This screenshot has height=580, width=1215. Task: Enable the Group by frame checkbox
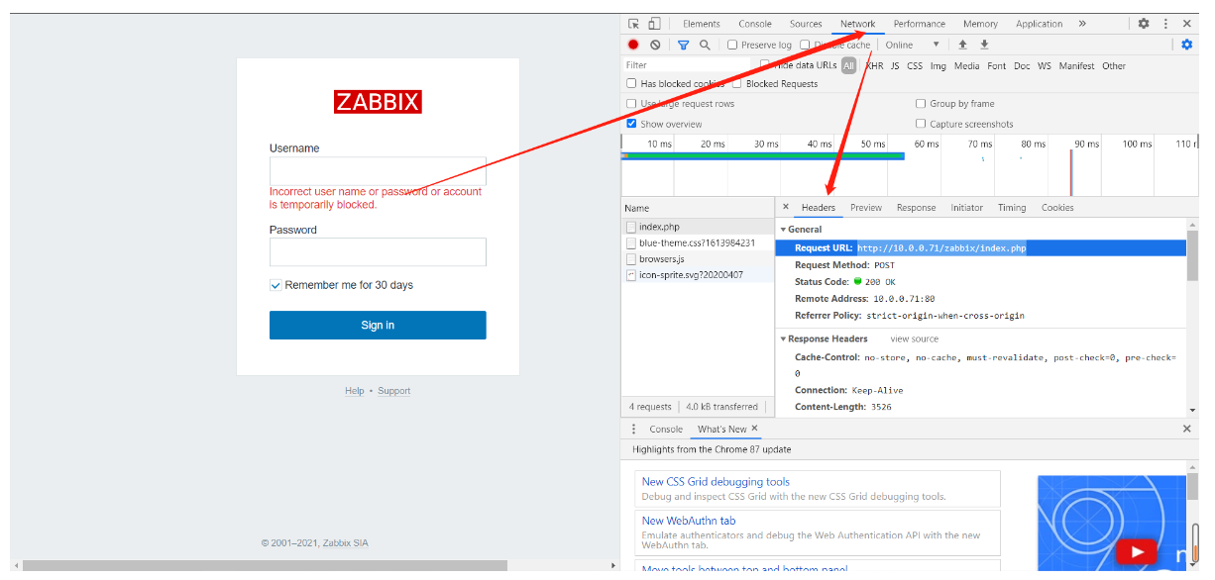click(x=921, y=103)
